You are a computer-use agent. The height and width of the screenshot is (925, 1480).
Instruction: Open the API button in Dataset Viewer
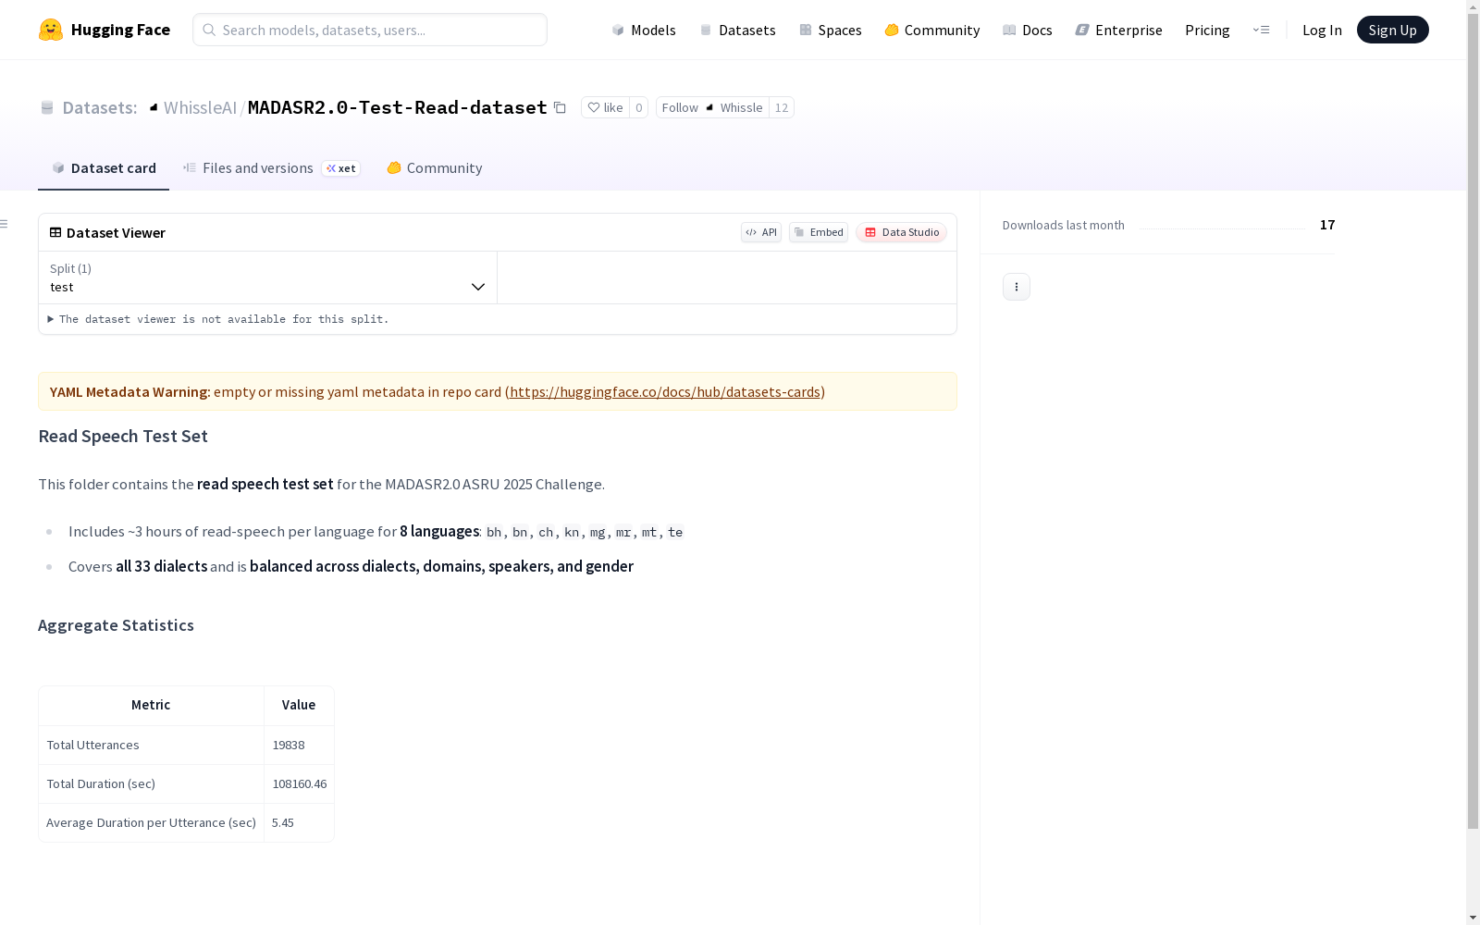tap(761, 232)
